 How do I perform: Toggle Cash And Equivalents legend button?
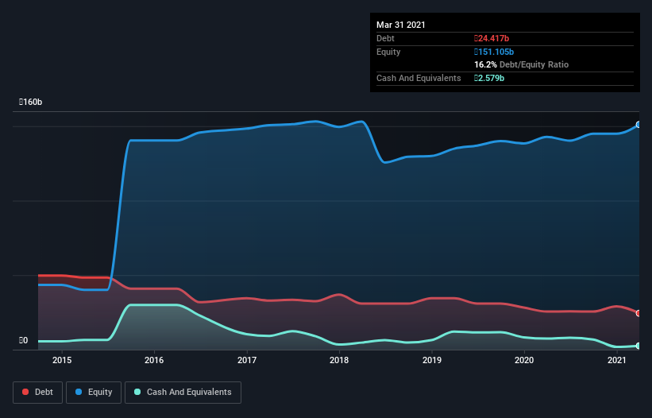tap(183, 393)
